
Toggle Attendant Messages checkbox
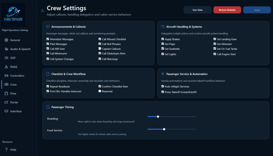tap(48, 39)
